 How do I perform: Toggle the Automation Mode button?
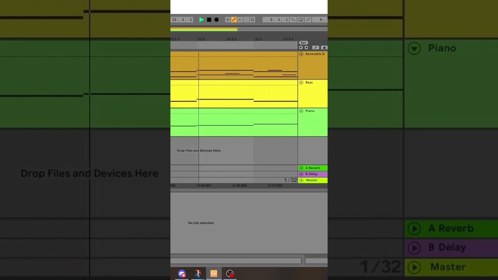pos(316,47)
